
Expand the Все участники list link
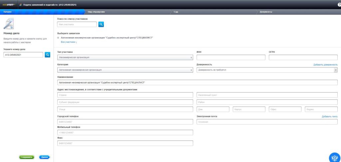(69, 42)
